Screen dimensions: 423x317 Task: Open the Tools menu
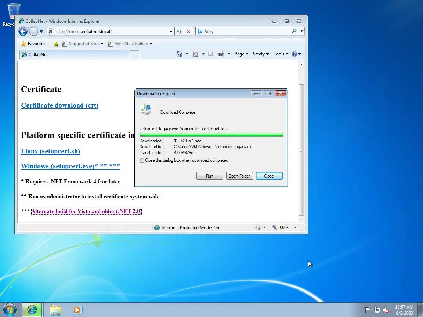pyautogui.click(x=281, y=54)
